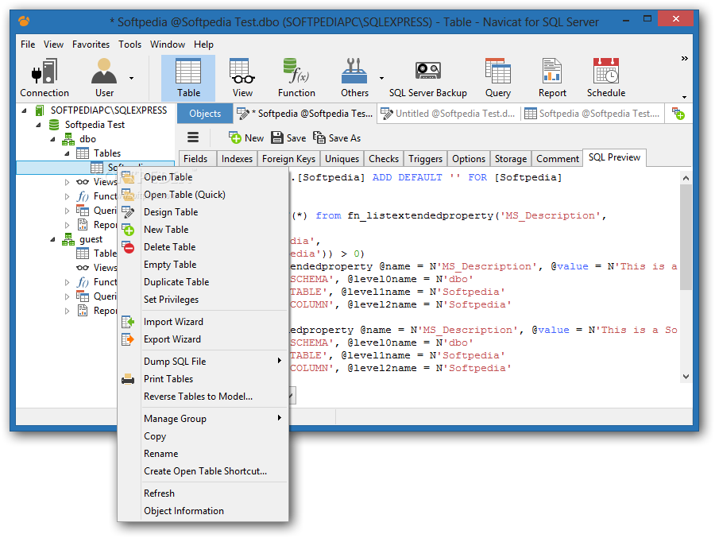Screen dimensions: 715x538
Task: Select the Others toolbar icon
Action: (354, 78)
